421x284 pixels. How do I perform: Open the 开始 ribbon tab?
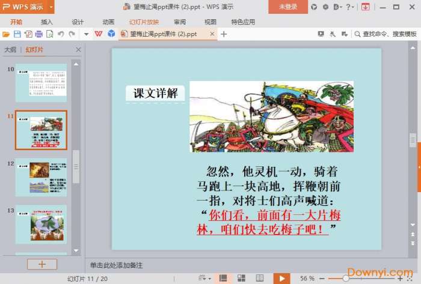pyautogui.click(x=16, y=22)
